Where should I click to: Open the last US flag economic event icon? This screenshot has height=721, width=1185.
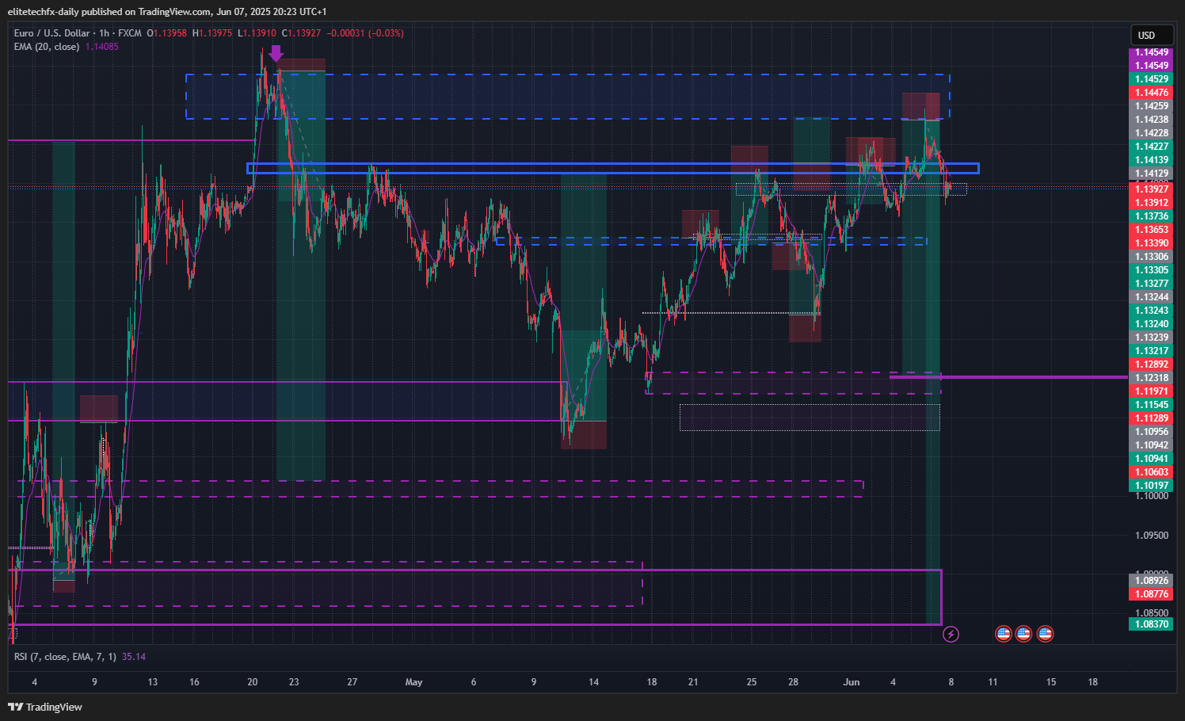[x=1045, y=634]
